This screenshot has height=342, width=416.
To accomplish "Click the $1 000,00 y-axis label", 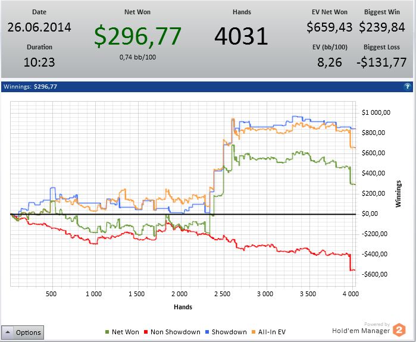I will (x=376, y=112).
